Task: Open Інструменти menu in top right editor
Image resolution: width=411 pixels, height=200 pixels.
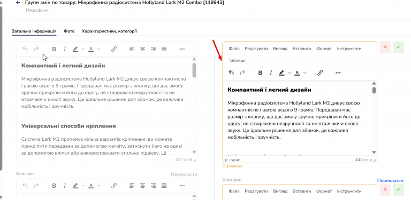Action: tap(349, 49)
